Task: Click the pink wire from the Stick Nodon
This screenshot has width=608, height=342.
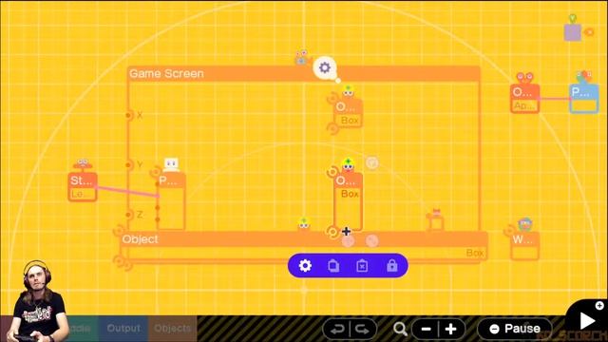Action: [127, 192]
